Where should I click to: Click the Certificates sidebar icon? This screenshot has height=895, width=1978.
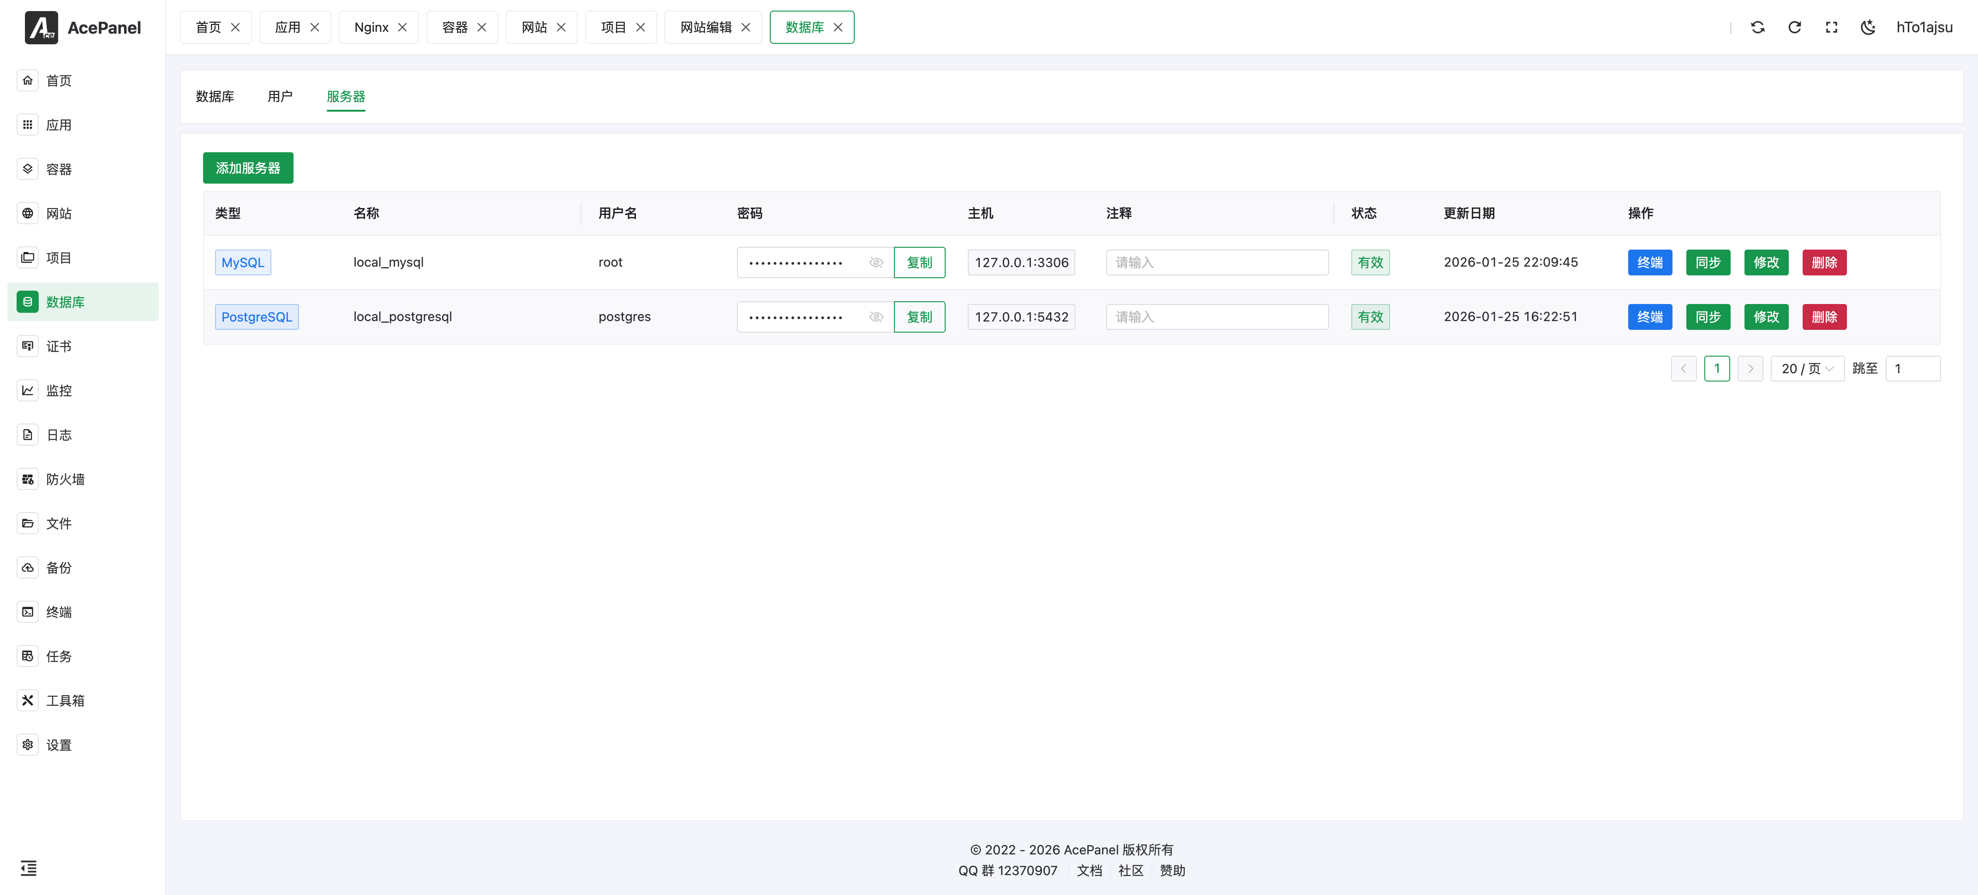[28, 346]
